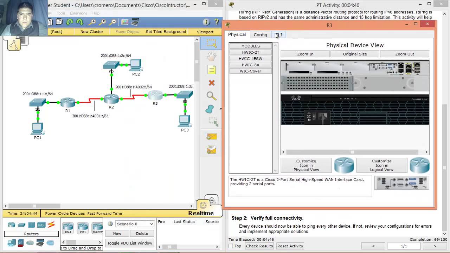Click the New scenario button
The width and height of the screenshot is (450, 253).
117,234
